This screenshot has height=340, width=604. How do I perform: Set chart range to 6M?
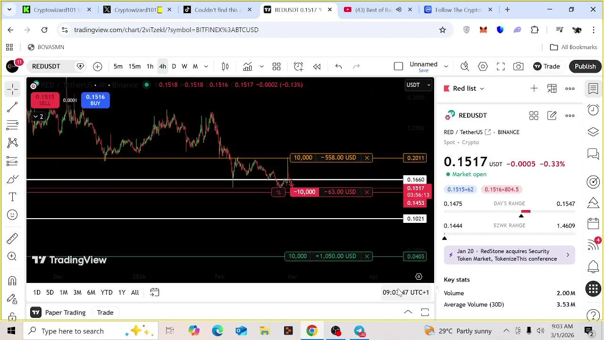91,293
